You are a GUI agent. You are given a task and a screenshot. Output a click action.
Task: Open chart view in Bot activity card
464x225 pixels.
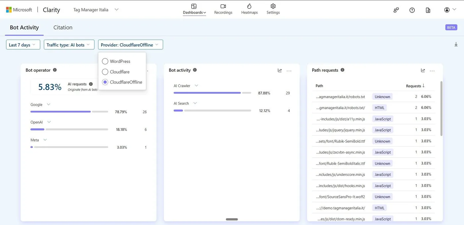click(x=280, y=70)
